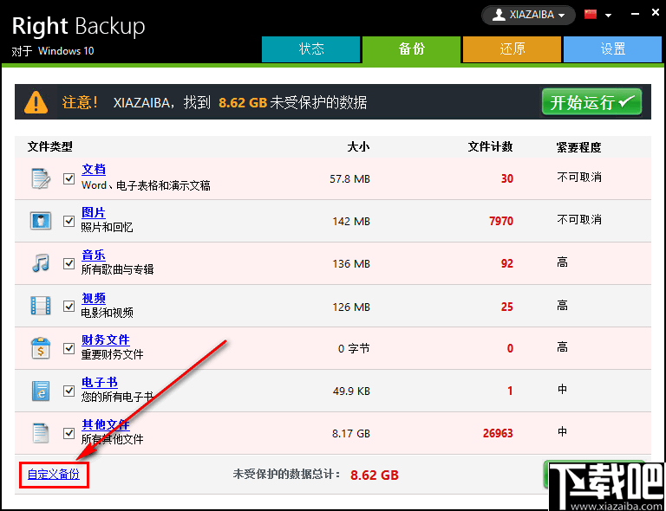Switch to the 状态 status tab
Screen dimensions: 666x511
311,49
